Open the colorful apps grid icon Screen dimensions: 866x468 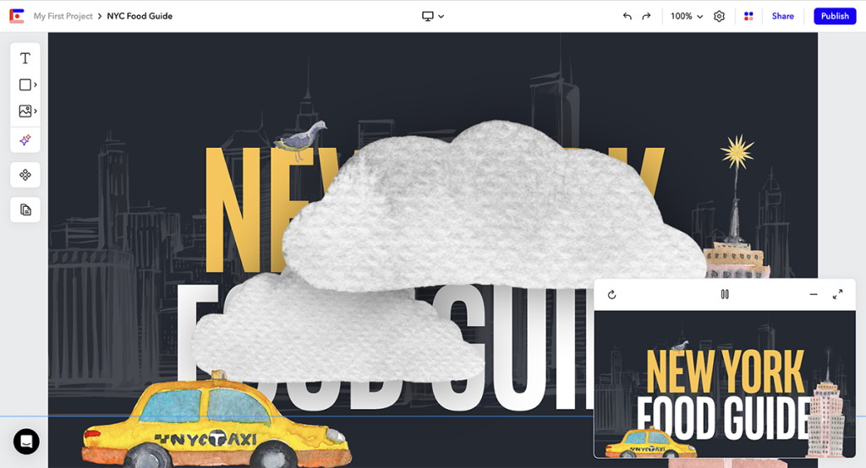coord(748,16)
